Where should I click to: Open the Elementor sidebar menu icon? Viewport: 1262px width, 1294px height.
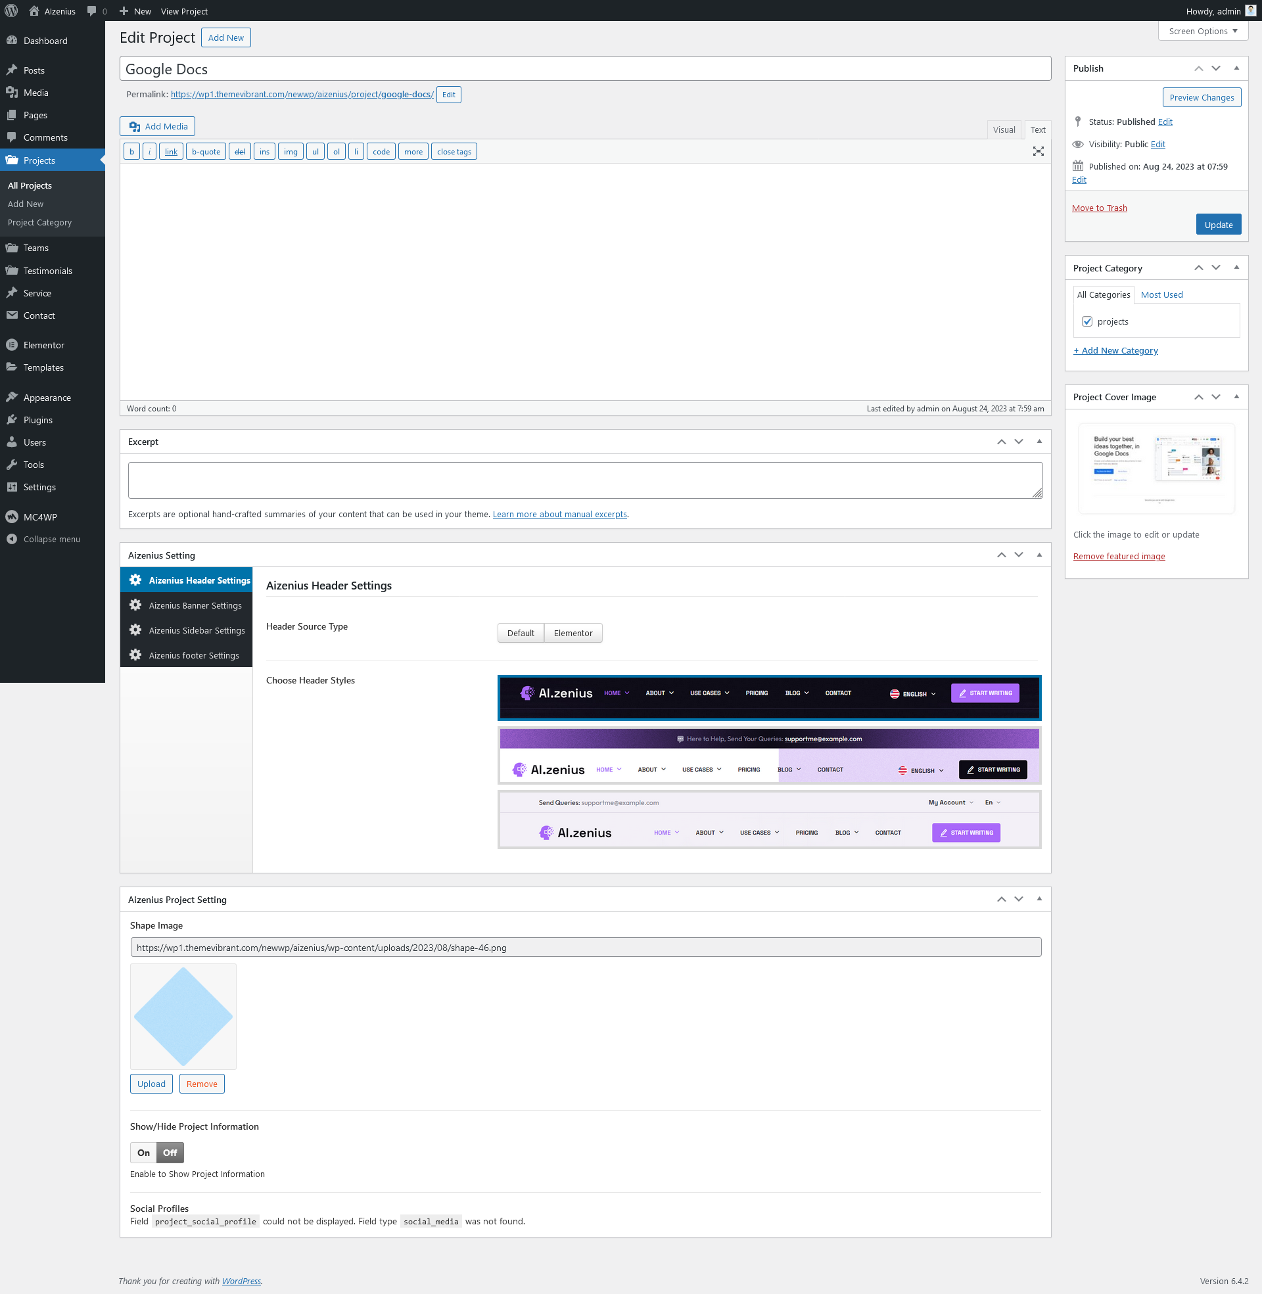(12, 345)
